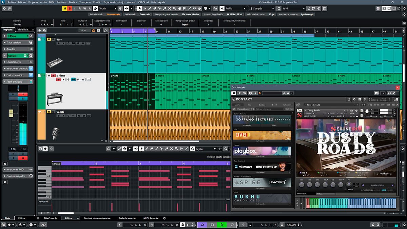Open the Pads de acorde tab
This screenshot has height=229, width=407.
(127, 218)
